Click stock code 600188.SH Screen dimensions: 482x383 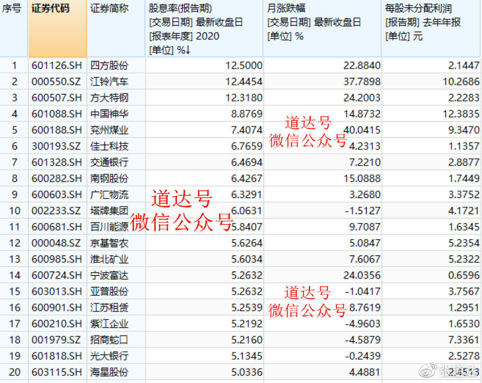(x=57, y=130)
